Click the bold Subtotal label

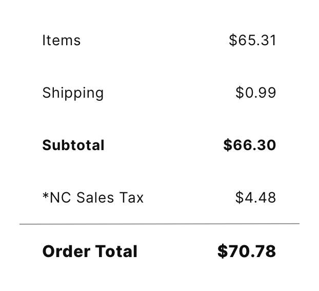[73, 145]
